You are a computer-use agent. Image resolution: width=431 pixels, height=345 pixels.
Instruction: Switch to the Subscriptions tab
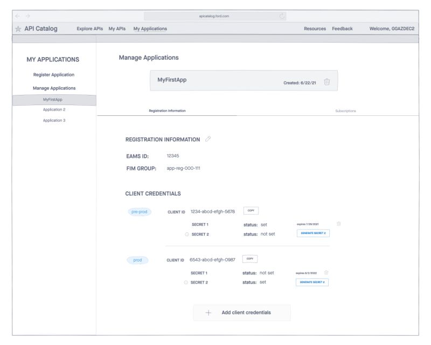pyautogui.click(x=345, y=111)
